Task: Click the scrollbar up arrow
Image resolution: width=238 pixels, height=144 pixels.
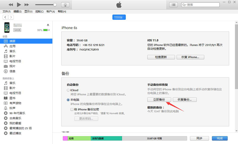Action: coord(236,23)
